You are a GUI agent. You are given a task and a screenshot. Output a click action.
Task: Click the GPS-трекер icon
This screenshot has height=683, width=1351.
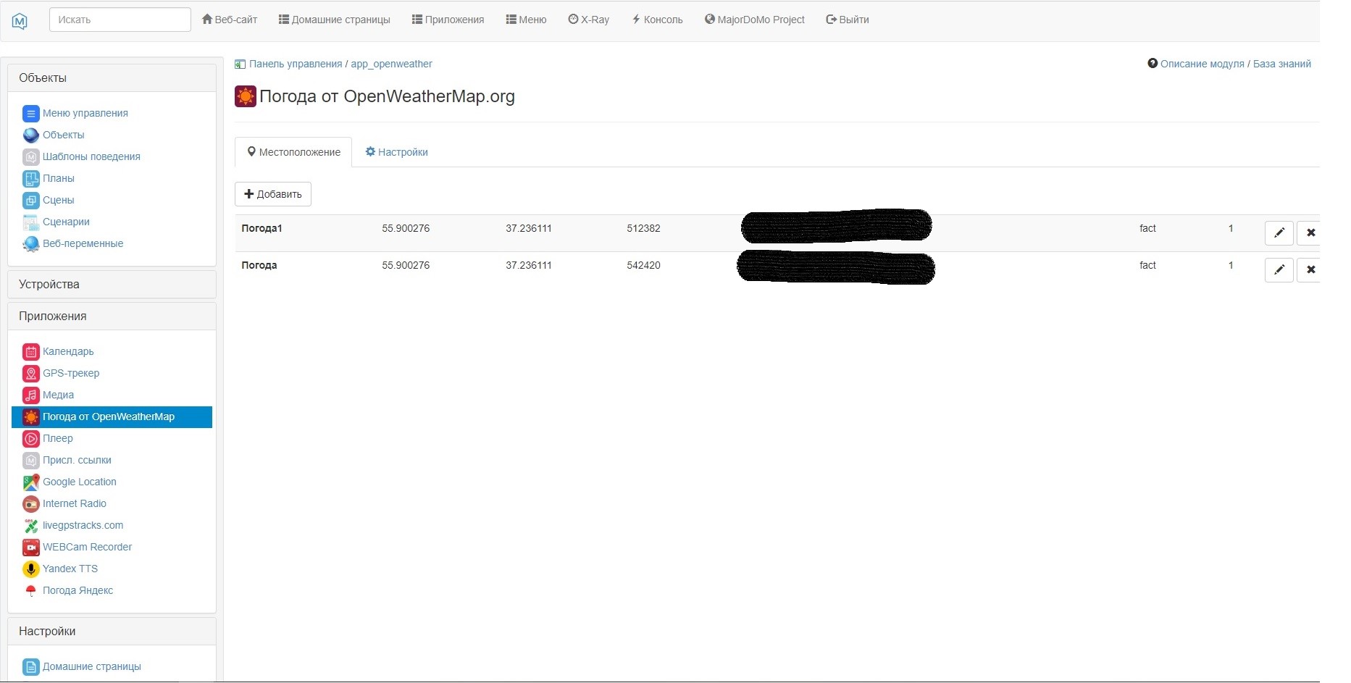[31, 374]
